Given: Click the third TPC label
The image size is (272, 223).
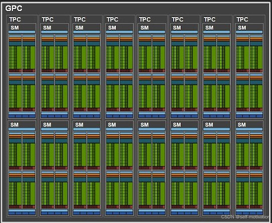Looking at the screenshot, I should pos(80,20).
